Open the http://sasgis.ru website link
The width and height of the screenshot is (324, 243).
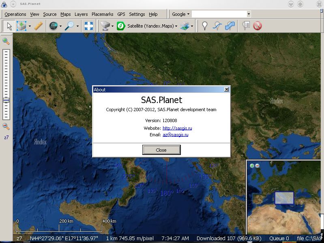pyautogui.click(x=177, y=128)
